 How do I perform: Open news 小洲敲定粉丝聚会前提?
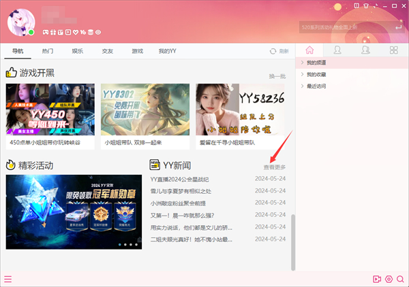coord(178,203)
